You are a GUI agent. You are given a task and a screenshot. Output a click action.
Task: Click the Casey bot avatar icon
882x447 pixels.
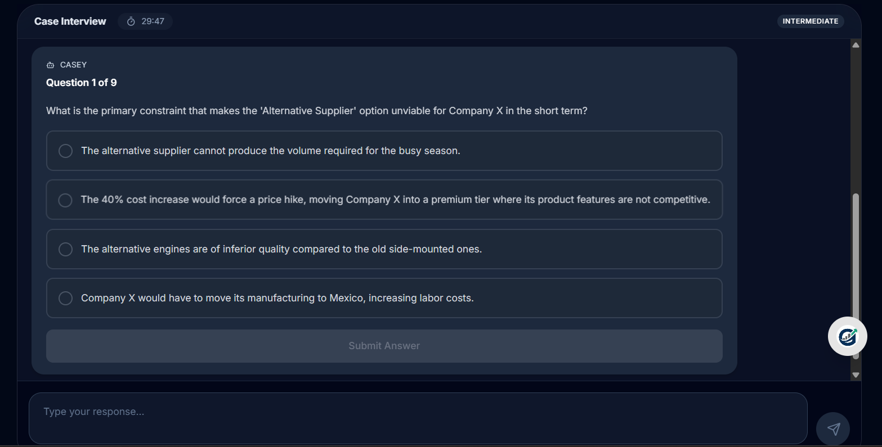click(51, 65)
